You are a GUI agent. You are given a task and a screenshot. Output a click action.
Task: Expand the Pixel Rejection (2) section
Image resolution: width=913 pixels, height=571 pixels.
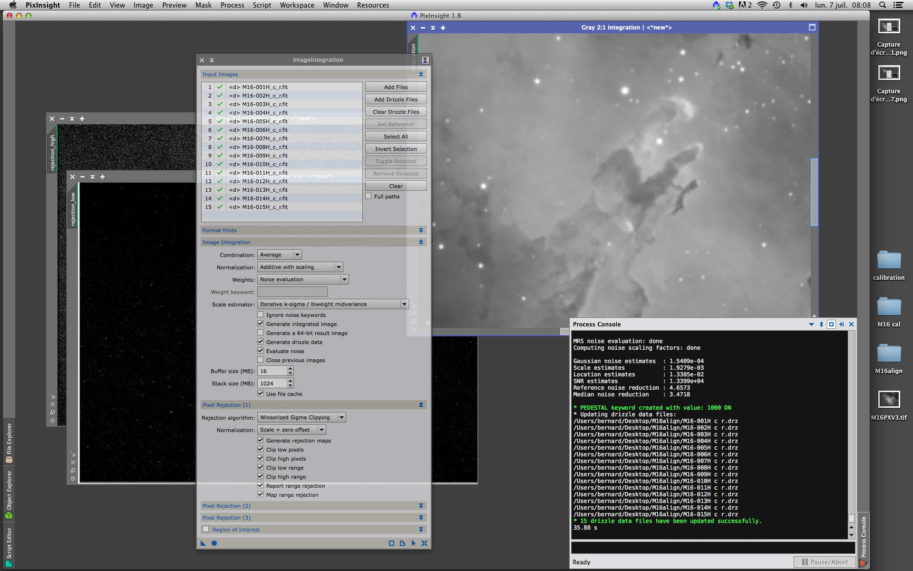pyautogui.click(x=421, y=506)
